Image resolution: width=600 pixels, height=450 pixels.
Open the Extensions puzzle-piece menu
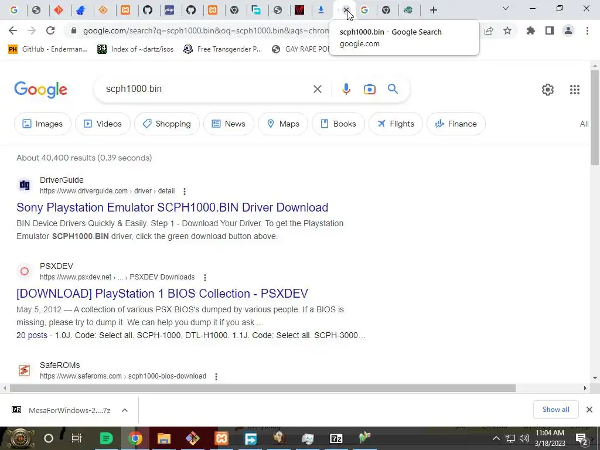click(x=531, y=30)
